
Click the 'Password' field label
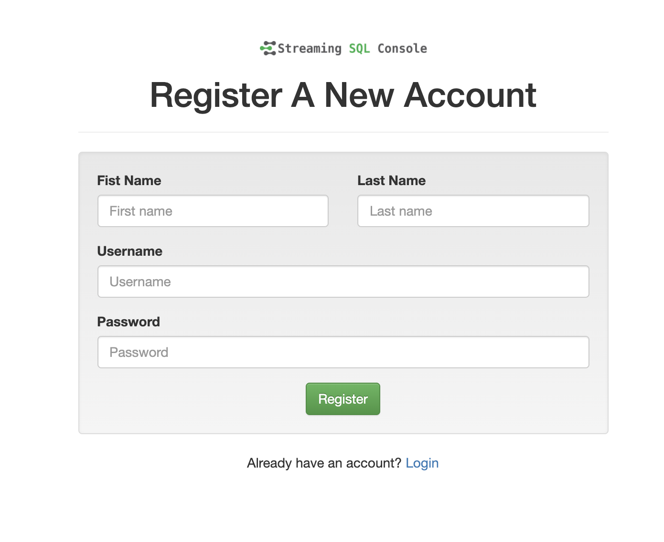point(129,322)
